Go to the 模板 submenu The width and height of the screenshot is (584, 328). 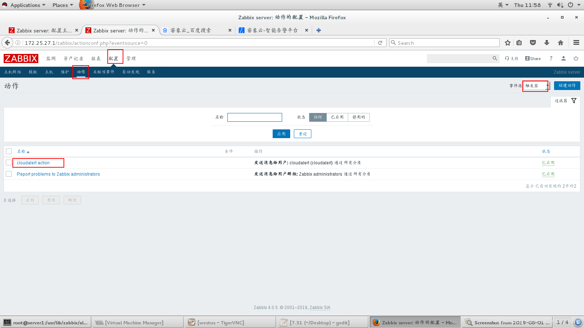tap(33, 72)
